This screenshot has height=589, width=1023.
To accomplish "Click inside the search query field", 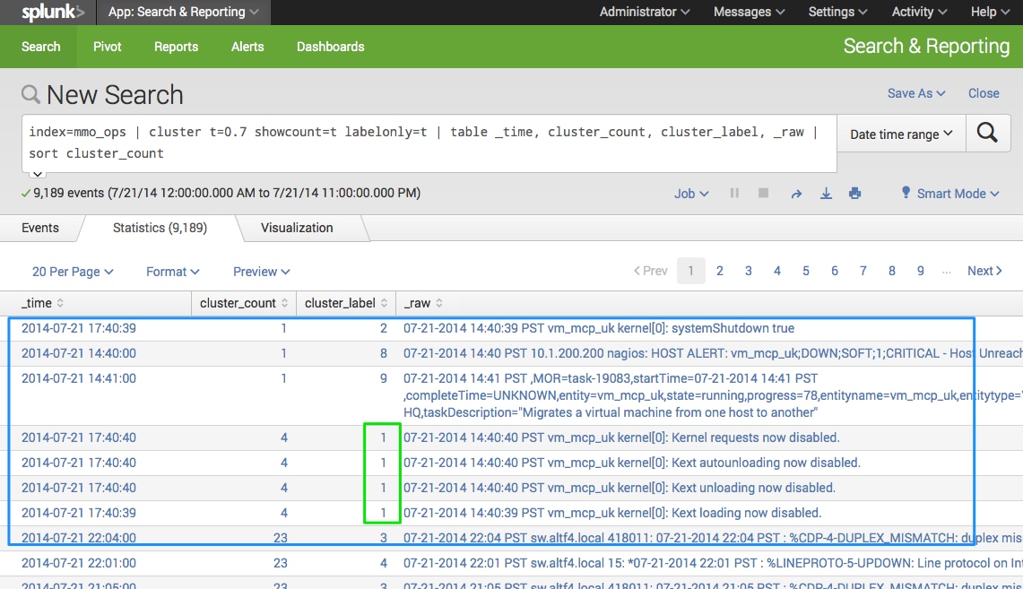I will point(421,142).
